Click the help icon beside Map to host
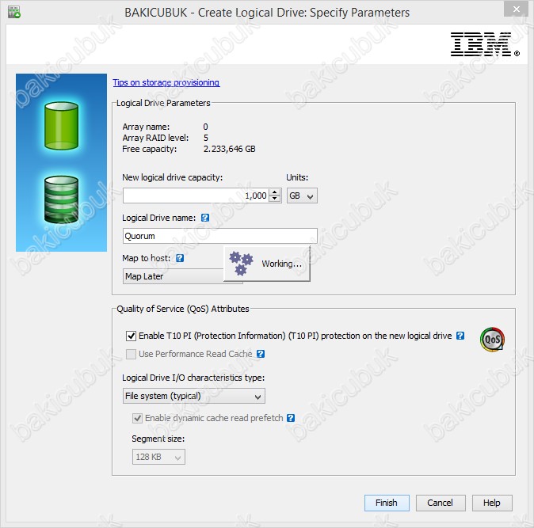This screenshot has width=534, height=528. click(x=180, y=258)
